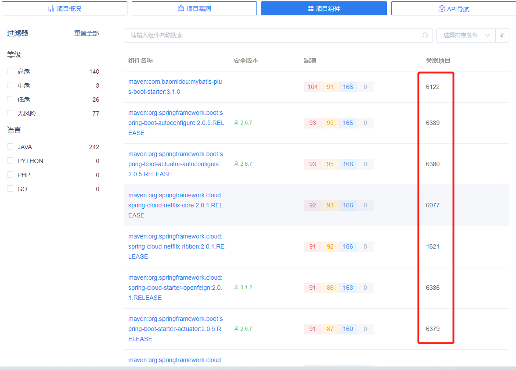The image size is (516, 370).
Task: Click the 重置全部 reset link
Action: (x=86, y=33)
